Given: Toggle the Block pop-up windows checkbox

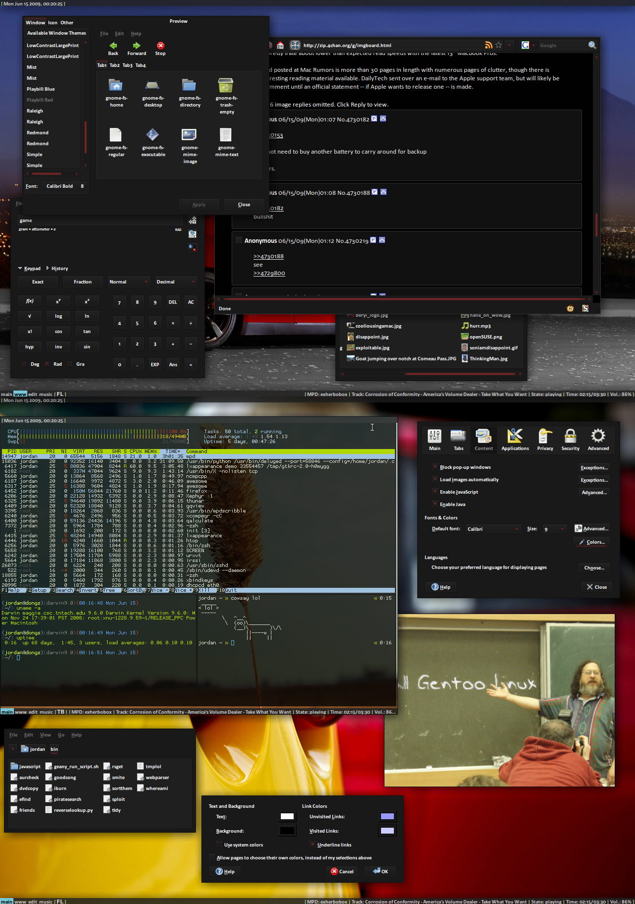Looking at the screenshot, I should (x=435, y=467).
